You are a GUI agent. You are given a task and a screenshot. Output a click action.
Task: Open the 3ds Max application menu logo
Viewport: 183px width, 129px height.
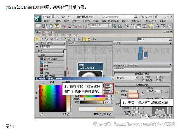point(38,18)
